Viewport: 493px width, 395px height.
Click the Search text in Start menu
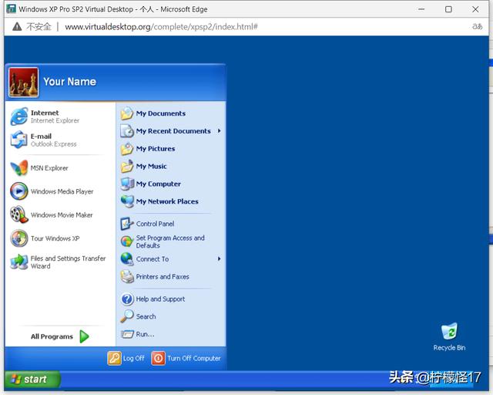(146, 316)
